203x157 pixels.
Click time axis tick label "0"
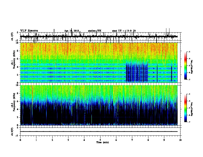[20, 140]
